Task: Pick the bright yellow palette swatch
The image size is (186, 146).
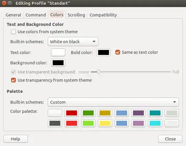Action: coord(105,123)
